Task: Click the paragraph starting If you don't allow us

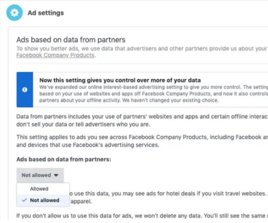Action: click(142, 216)
